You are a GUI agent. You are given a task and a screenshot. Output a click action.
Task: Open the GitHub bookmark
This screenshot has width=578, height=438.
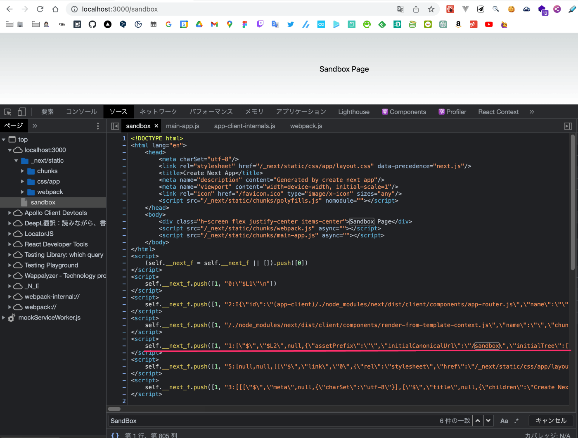(x=92, y=24)
